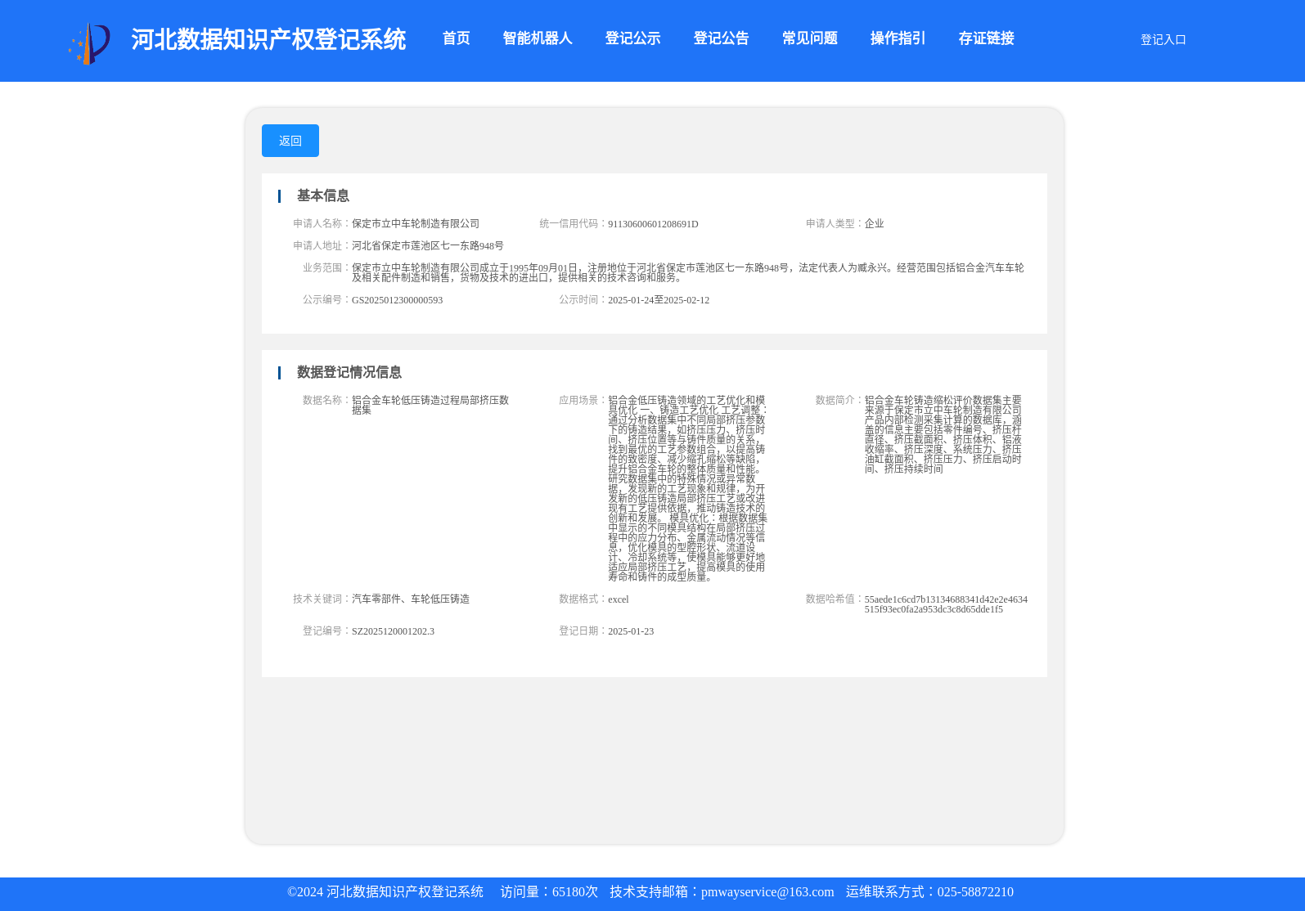Select address 河北省保定市莲池区七一东路948号
The width and height of the screenshot is (1305, 911).
click(428, 245)
